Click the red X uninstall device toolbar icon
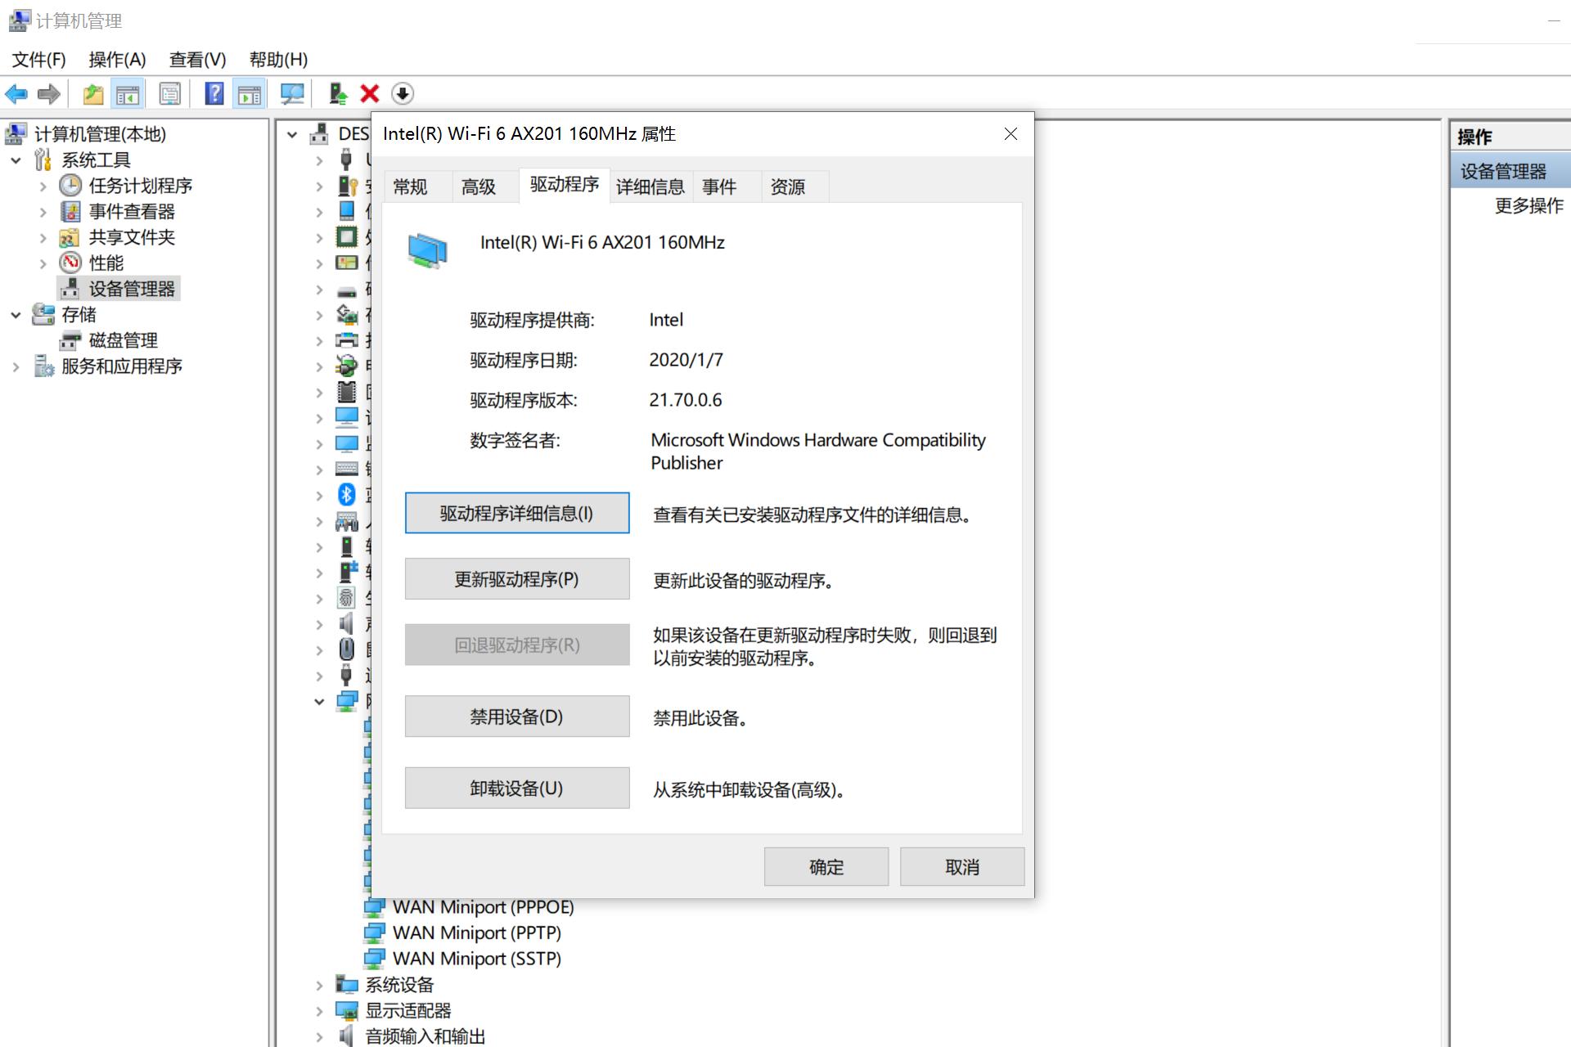 (369, 93)
